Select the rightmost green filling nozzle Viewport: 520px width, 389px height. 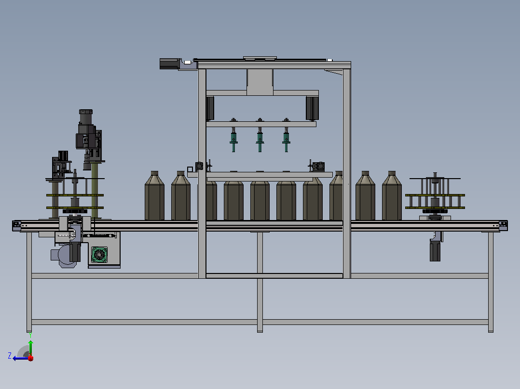(286, 139)
